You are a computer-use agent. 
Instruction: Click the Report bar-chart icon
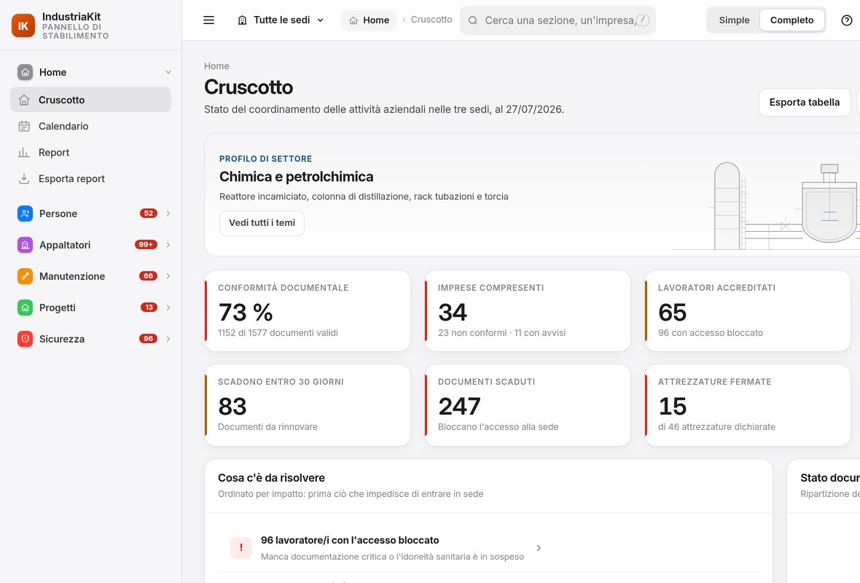[24, 152]
